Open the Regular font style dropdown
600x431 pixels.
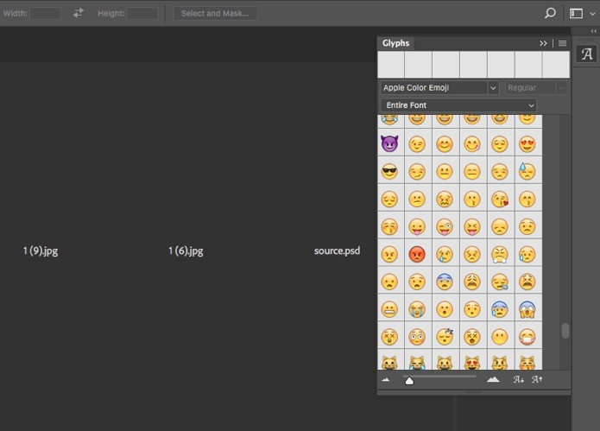536,87
